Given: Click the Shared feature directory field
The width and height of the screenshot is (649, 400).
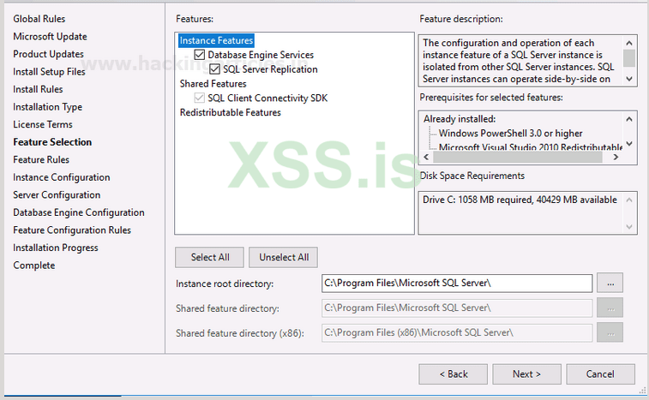Looking at the screenshot, I should [x=457, y=308].
